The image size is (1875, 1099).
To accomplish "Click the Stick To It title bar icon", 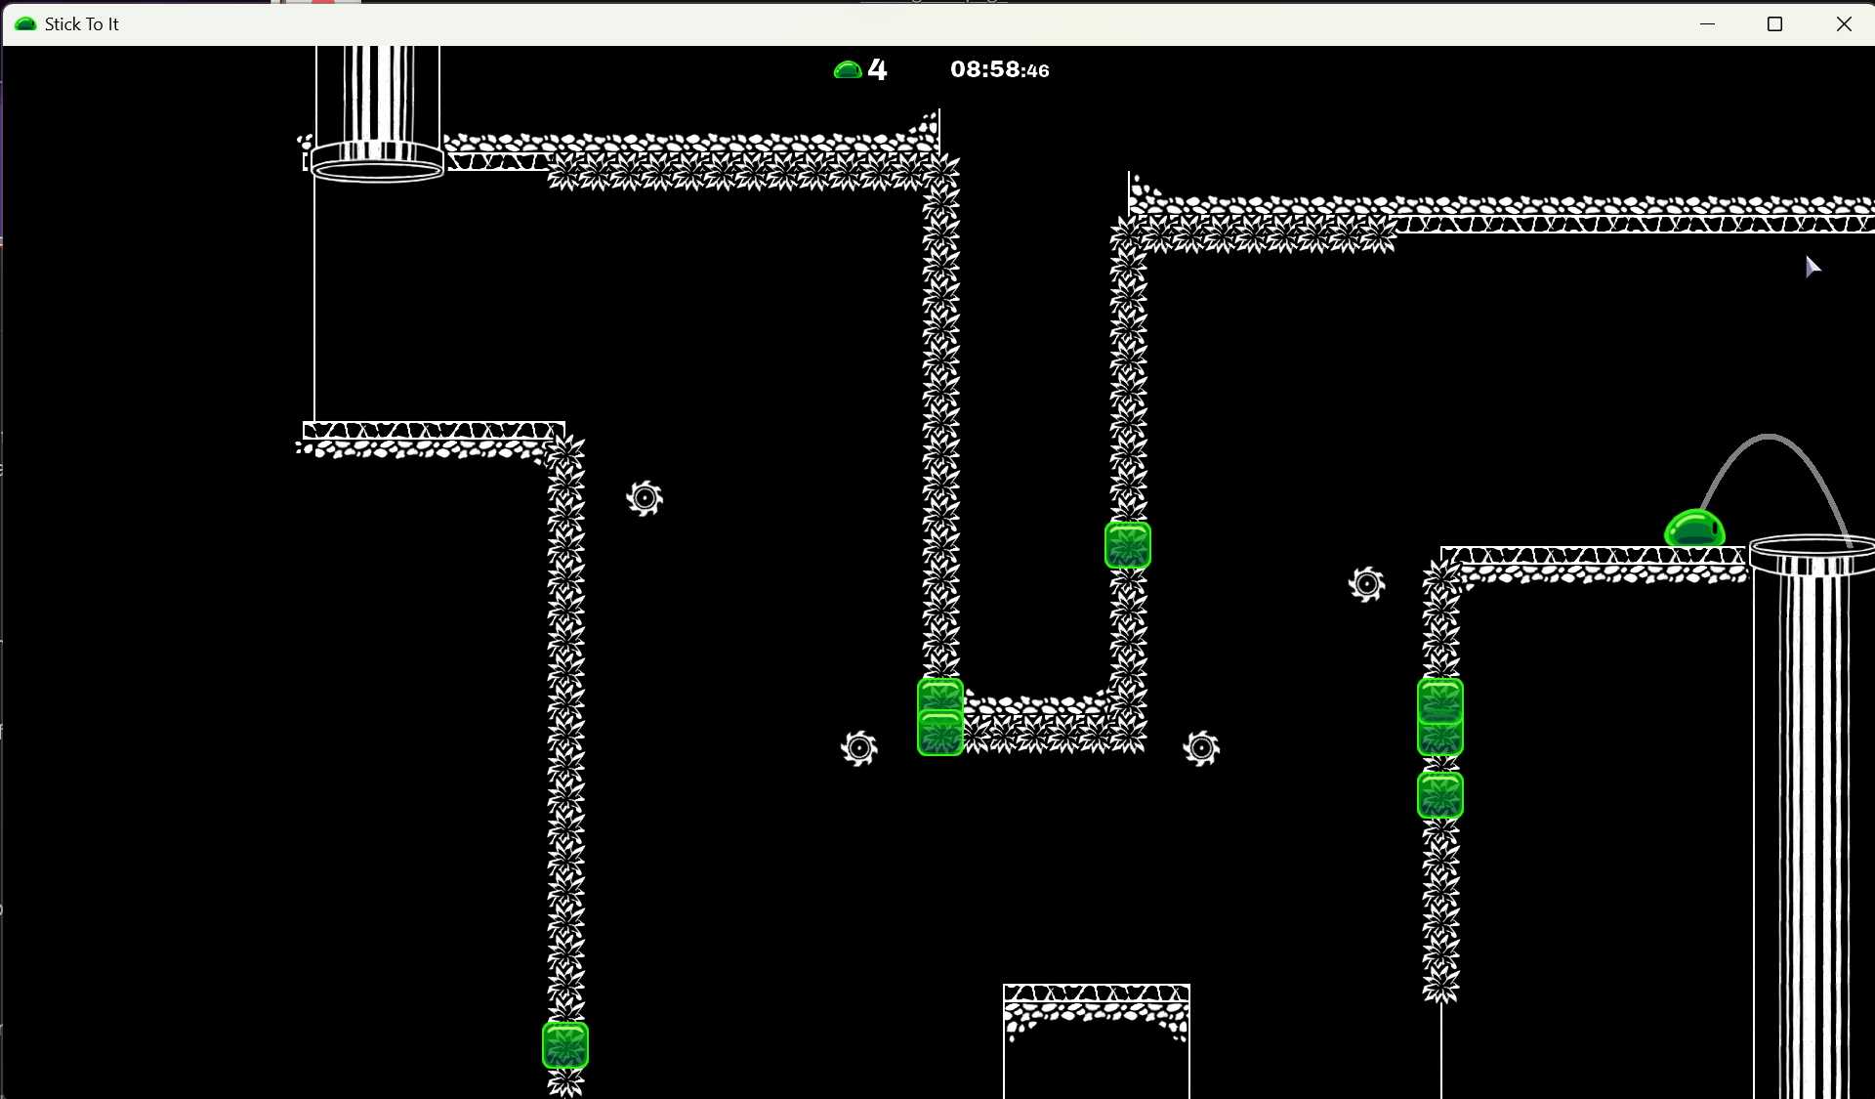I will (25, 23).
